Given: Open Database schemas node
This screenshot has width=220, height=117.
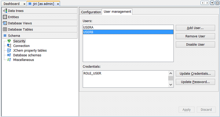Looking at the screenshot, I should click(x=27, y=55).
